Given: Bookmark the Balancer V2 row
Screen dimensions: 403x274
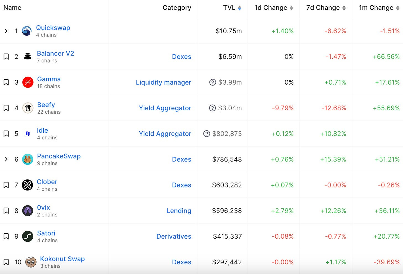Looking at the screenshot, I should click(6, 57).
